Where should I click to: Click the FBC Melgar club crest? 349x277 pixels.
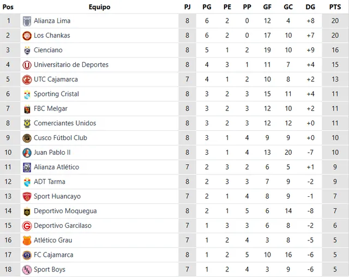[x=27, y=109]
